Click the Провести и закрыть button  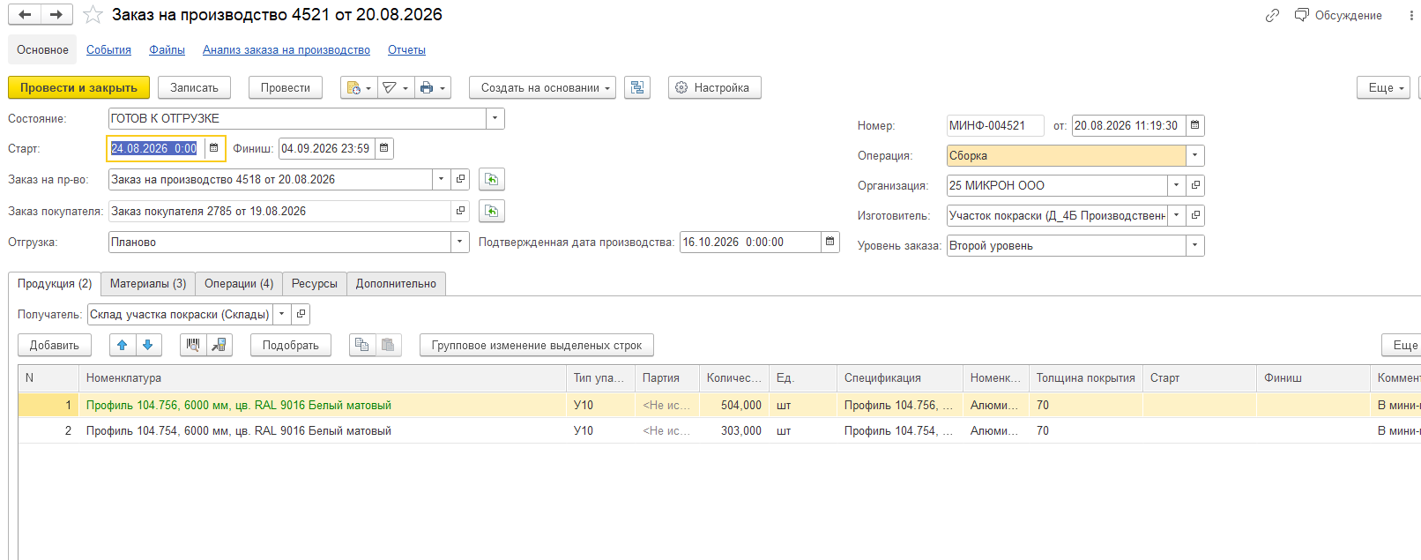point(78,88)
